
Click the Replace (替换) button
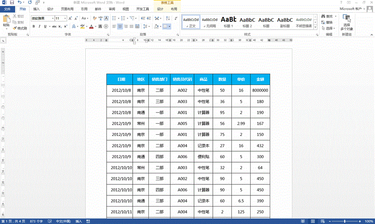[328, 22]
